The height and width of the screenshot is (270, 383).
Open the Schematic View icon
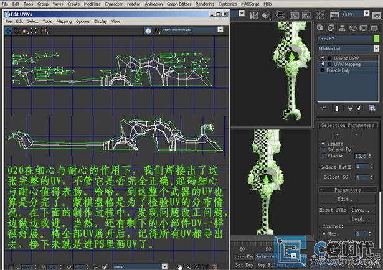(306, 16)
